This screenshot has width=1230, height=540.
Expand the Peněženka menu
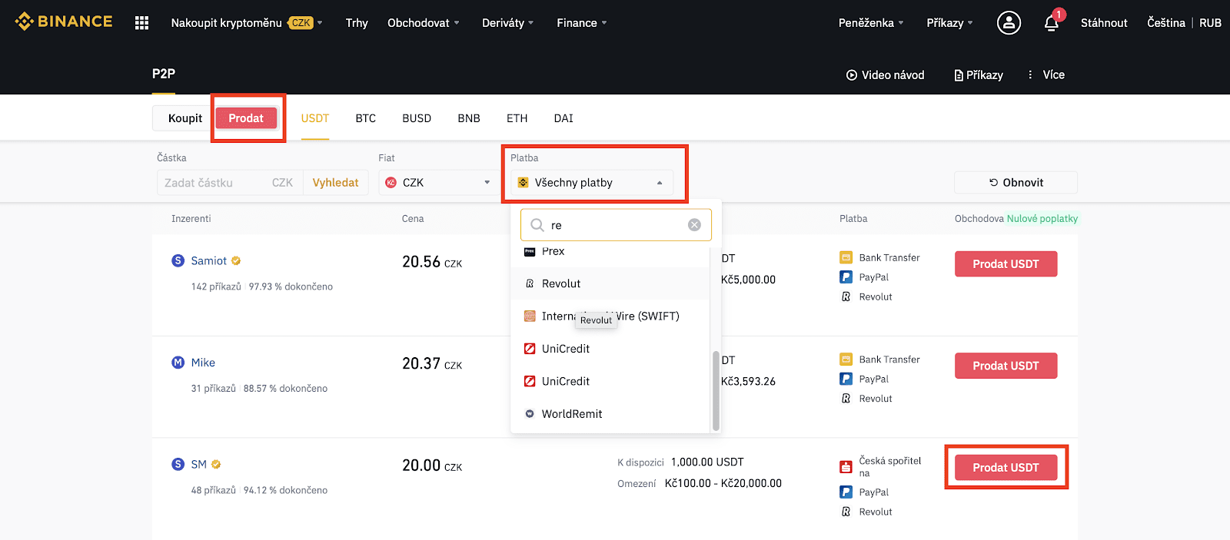[871, 23]
